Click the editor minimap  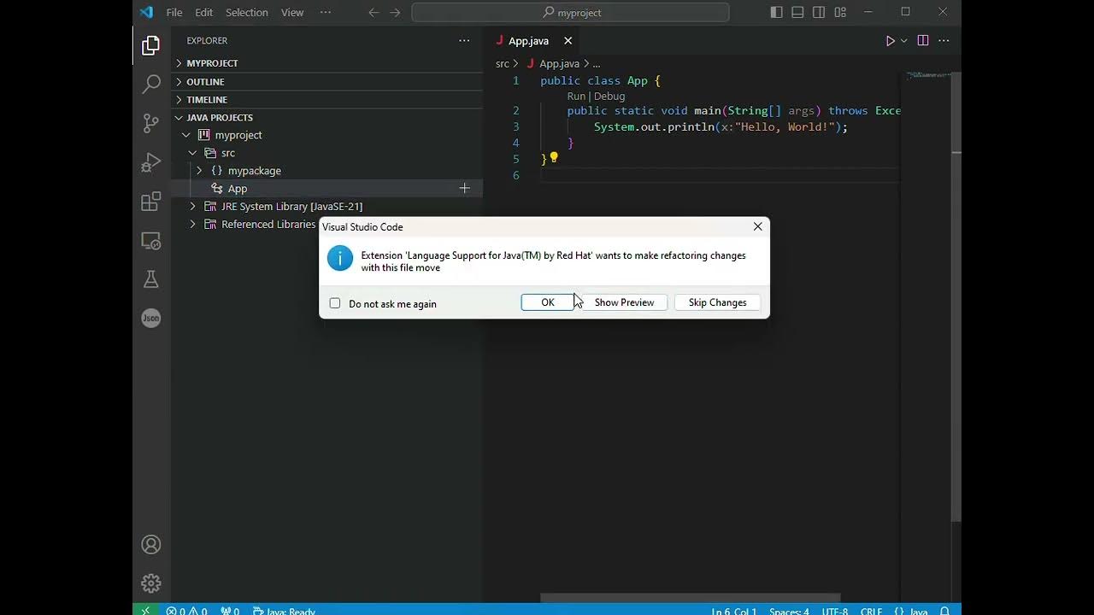928,75
